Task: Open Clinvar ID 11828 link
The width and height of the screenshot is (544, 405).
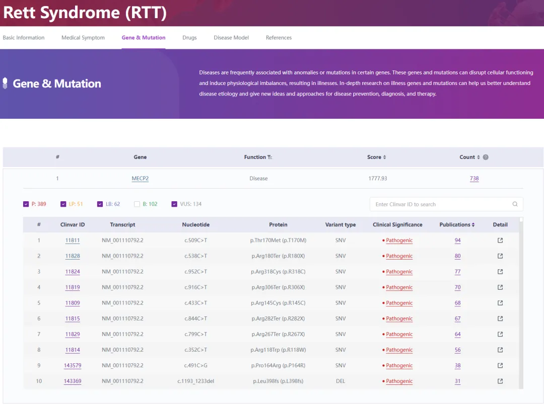Action: (73, 256)
